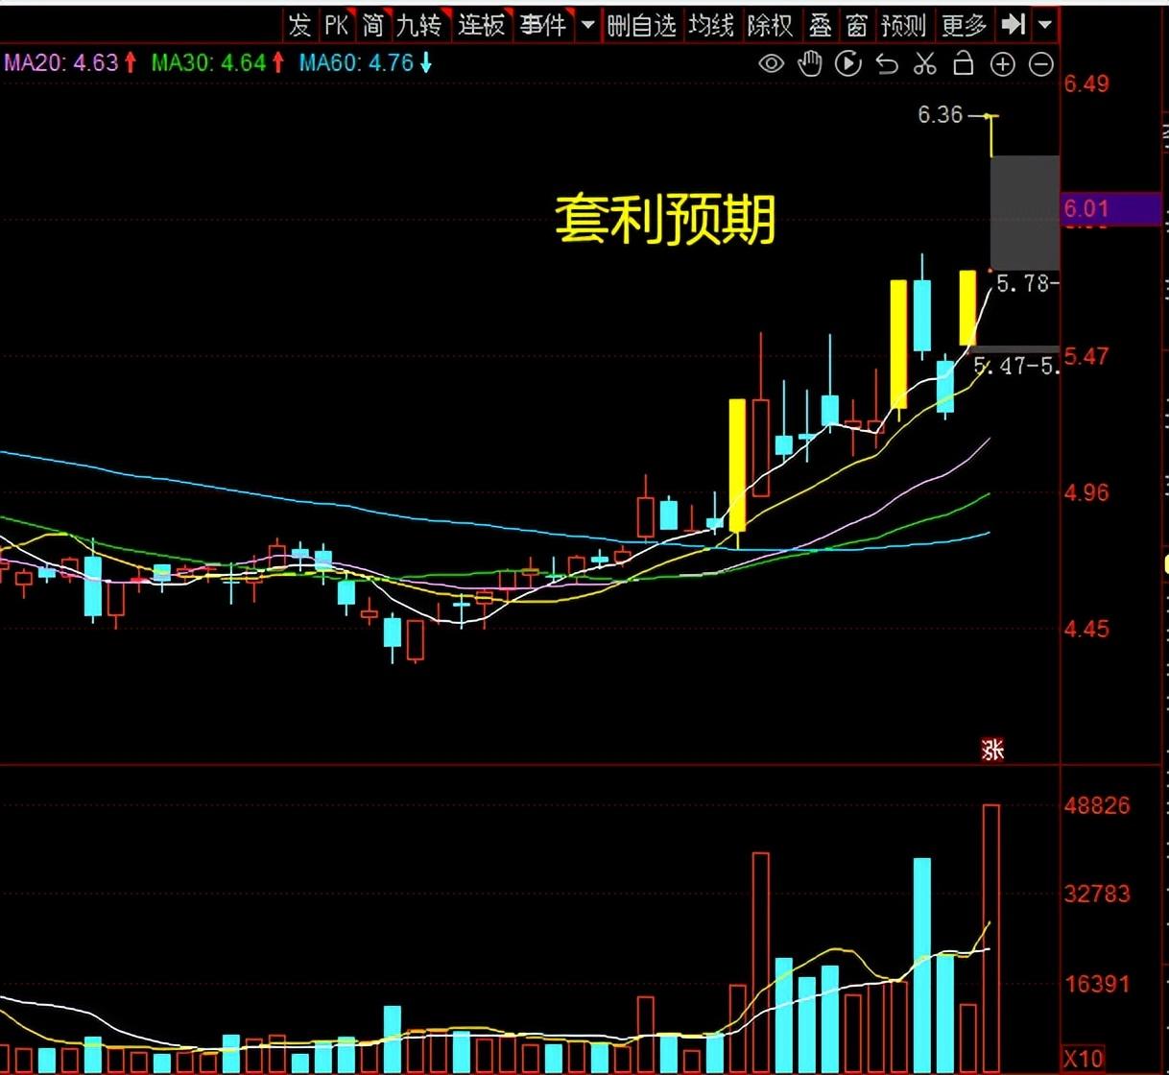The height and width of the screenshot is (1075, 1169).
Task: Open the 除权 adjustment option
Action: tap(770, 25)
